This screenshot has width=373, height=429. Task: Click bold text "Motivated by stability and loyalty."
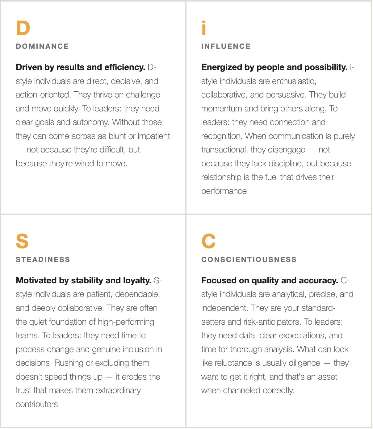83,281
